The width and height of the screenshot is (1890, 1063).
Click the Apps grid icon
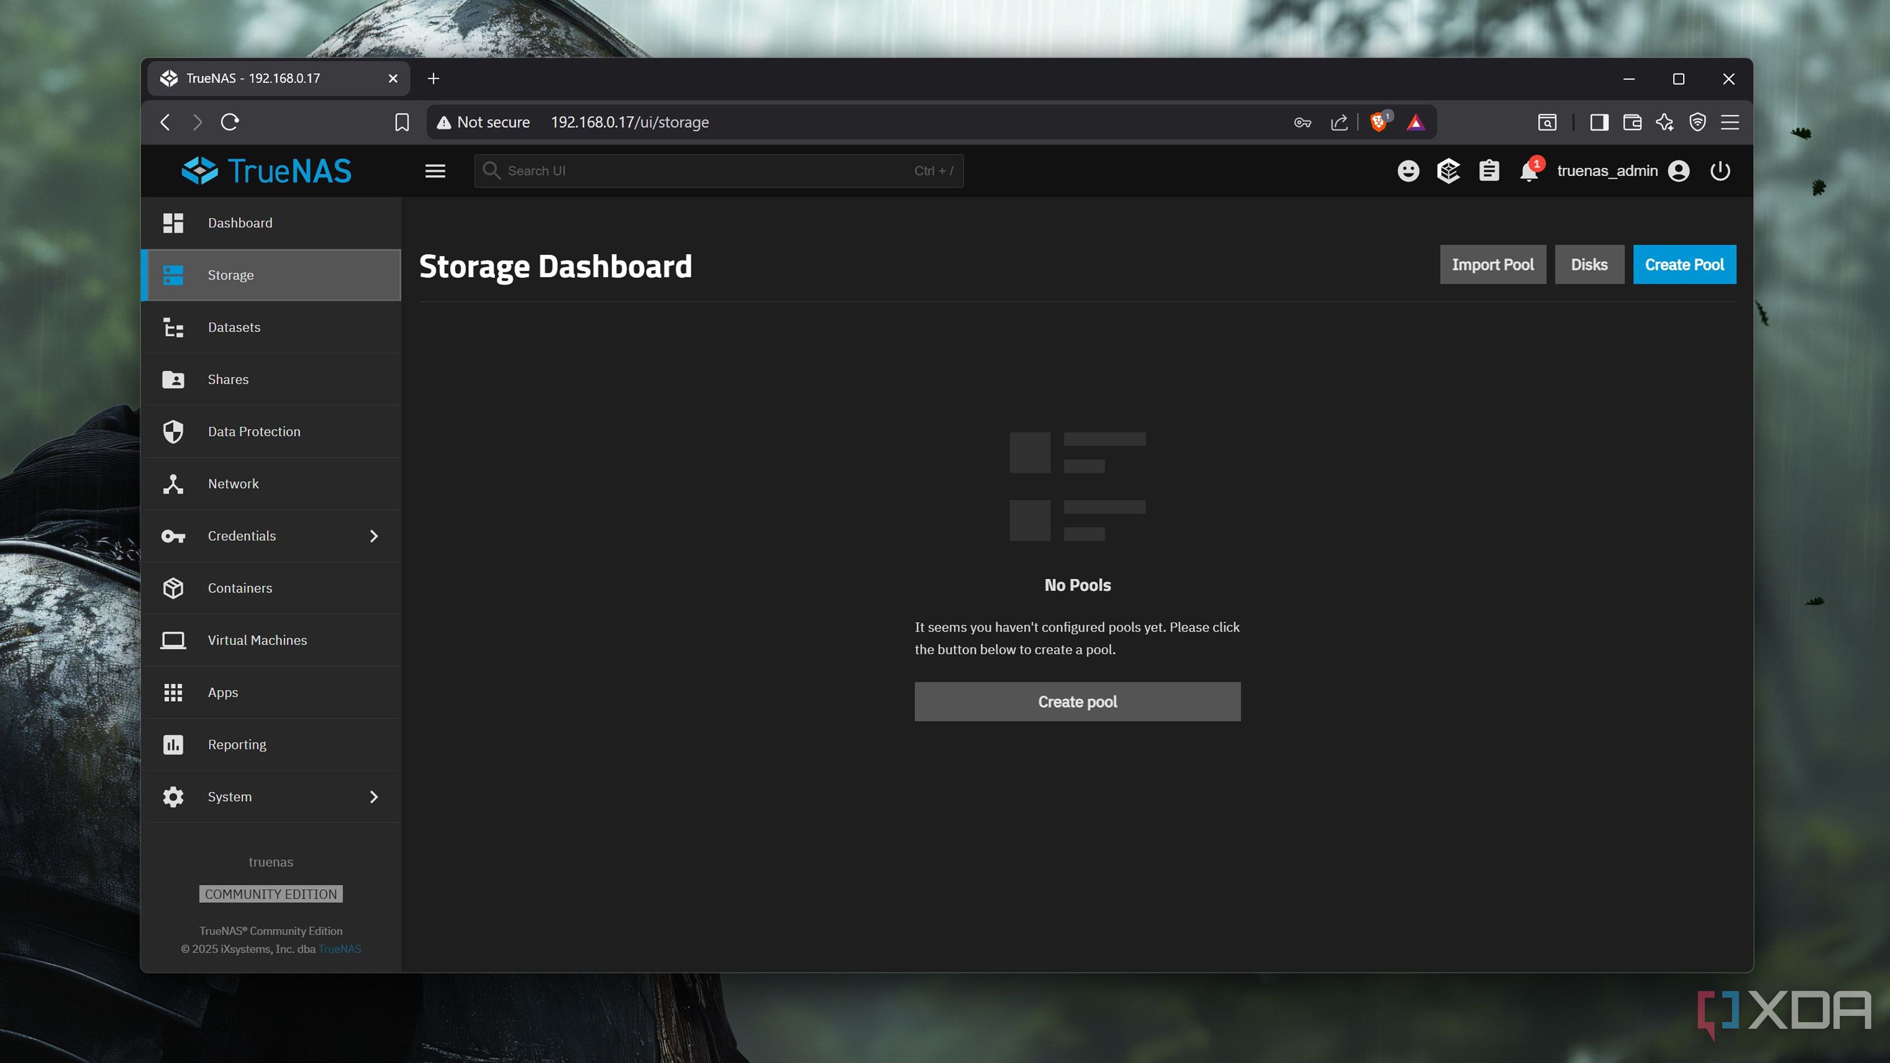tap(173, 692)
